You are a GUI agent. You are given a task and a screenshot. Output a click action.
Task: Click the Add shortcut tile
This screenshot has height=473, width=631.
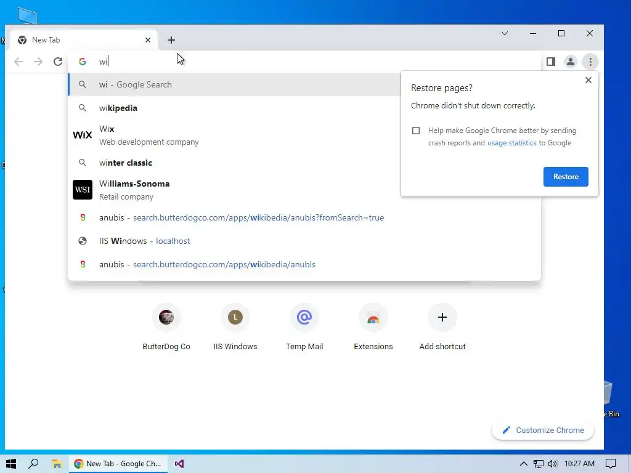click(x=442, y=328)
